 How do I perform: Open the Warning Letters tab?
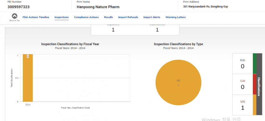[x=176, y=17]
